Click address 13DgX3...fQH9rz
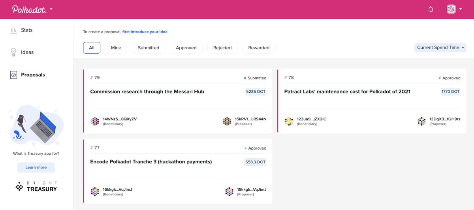Viewport: 474px width, 210px height. pos(445,119)
